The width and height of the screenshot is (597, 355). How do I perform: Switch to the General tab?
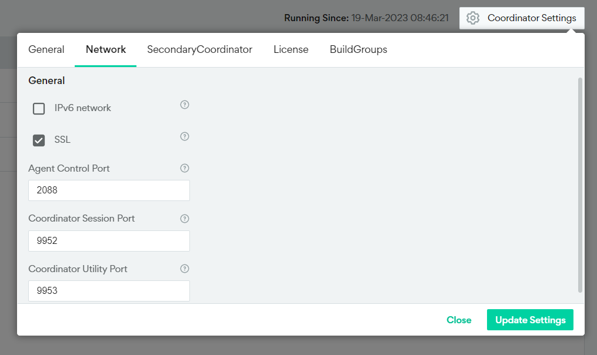(x=46, y=49)
